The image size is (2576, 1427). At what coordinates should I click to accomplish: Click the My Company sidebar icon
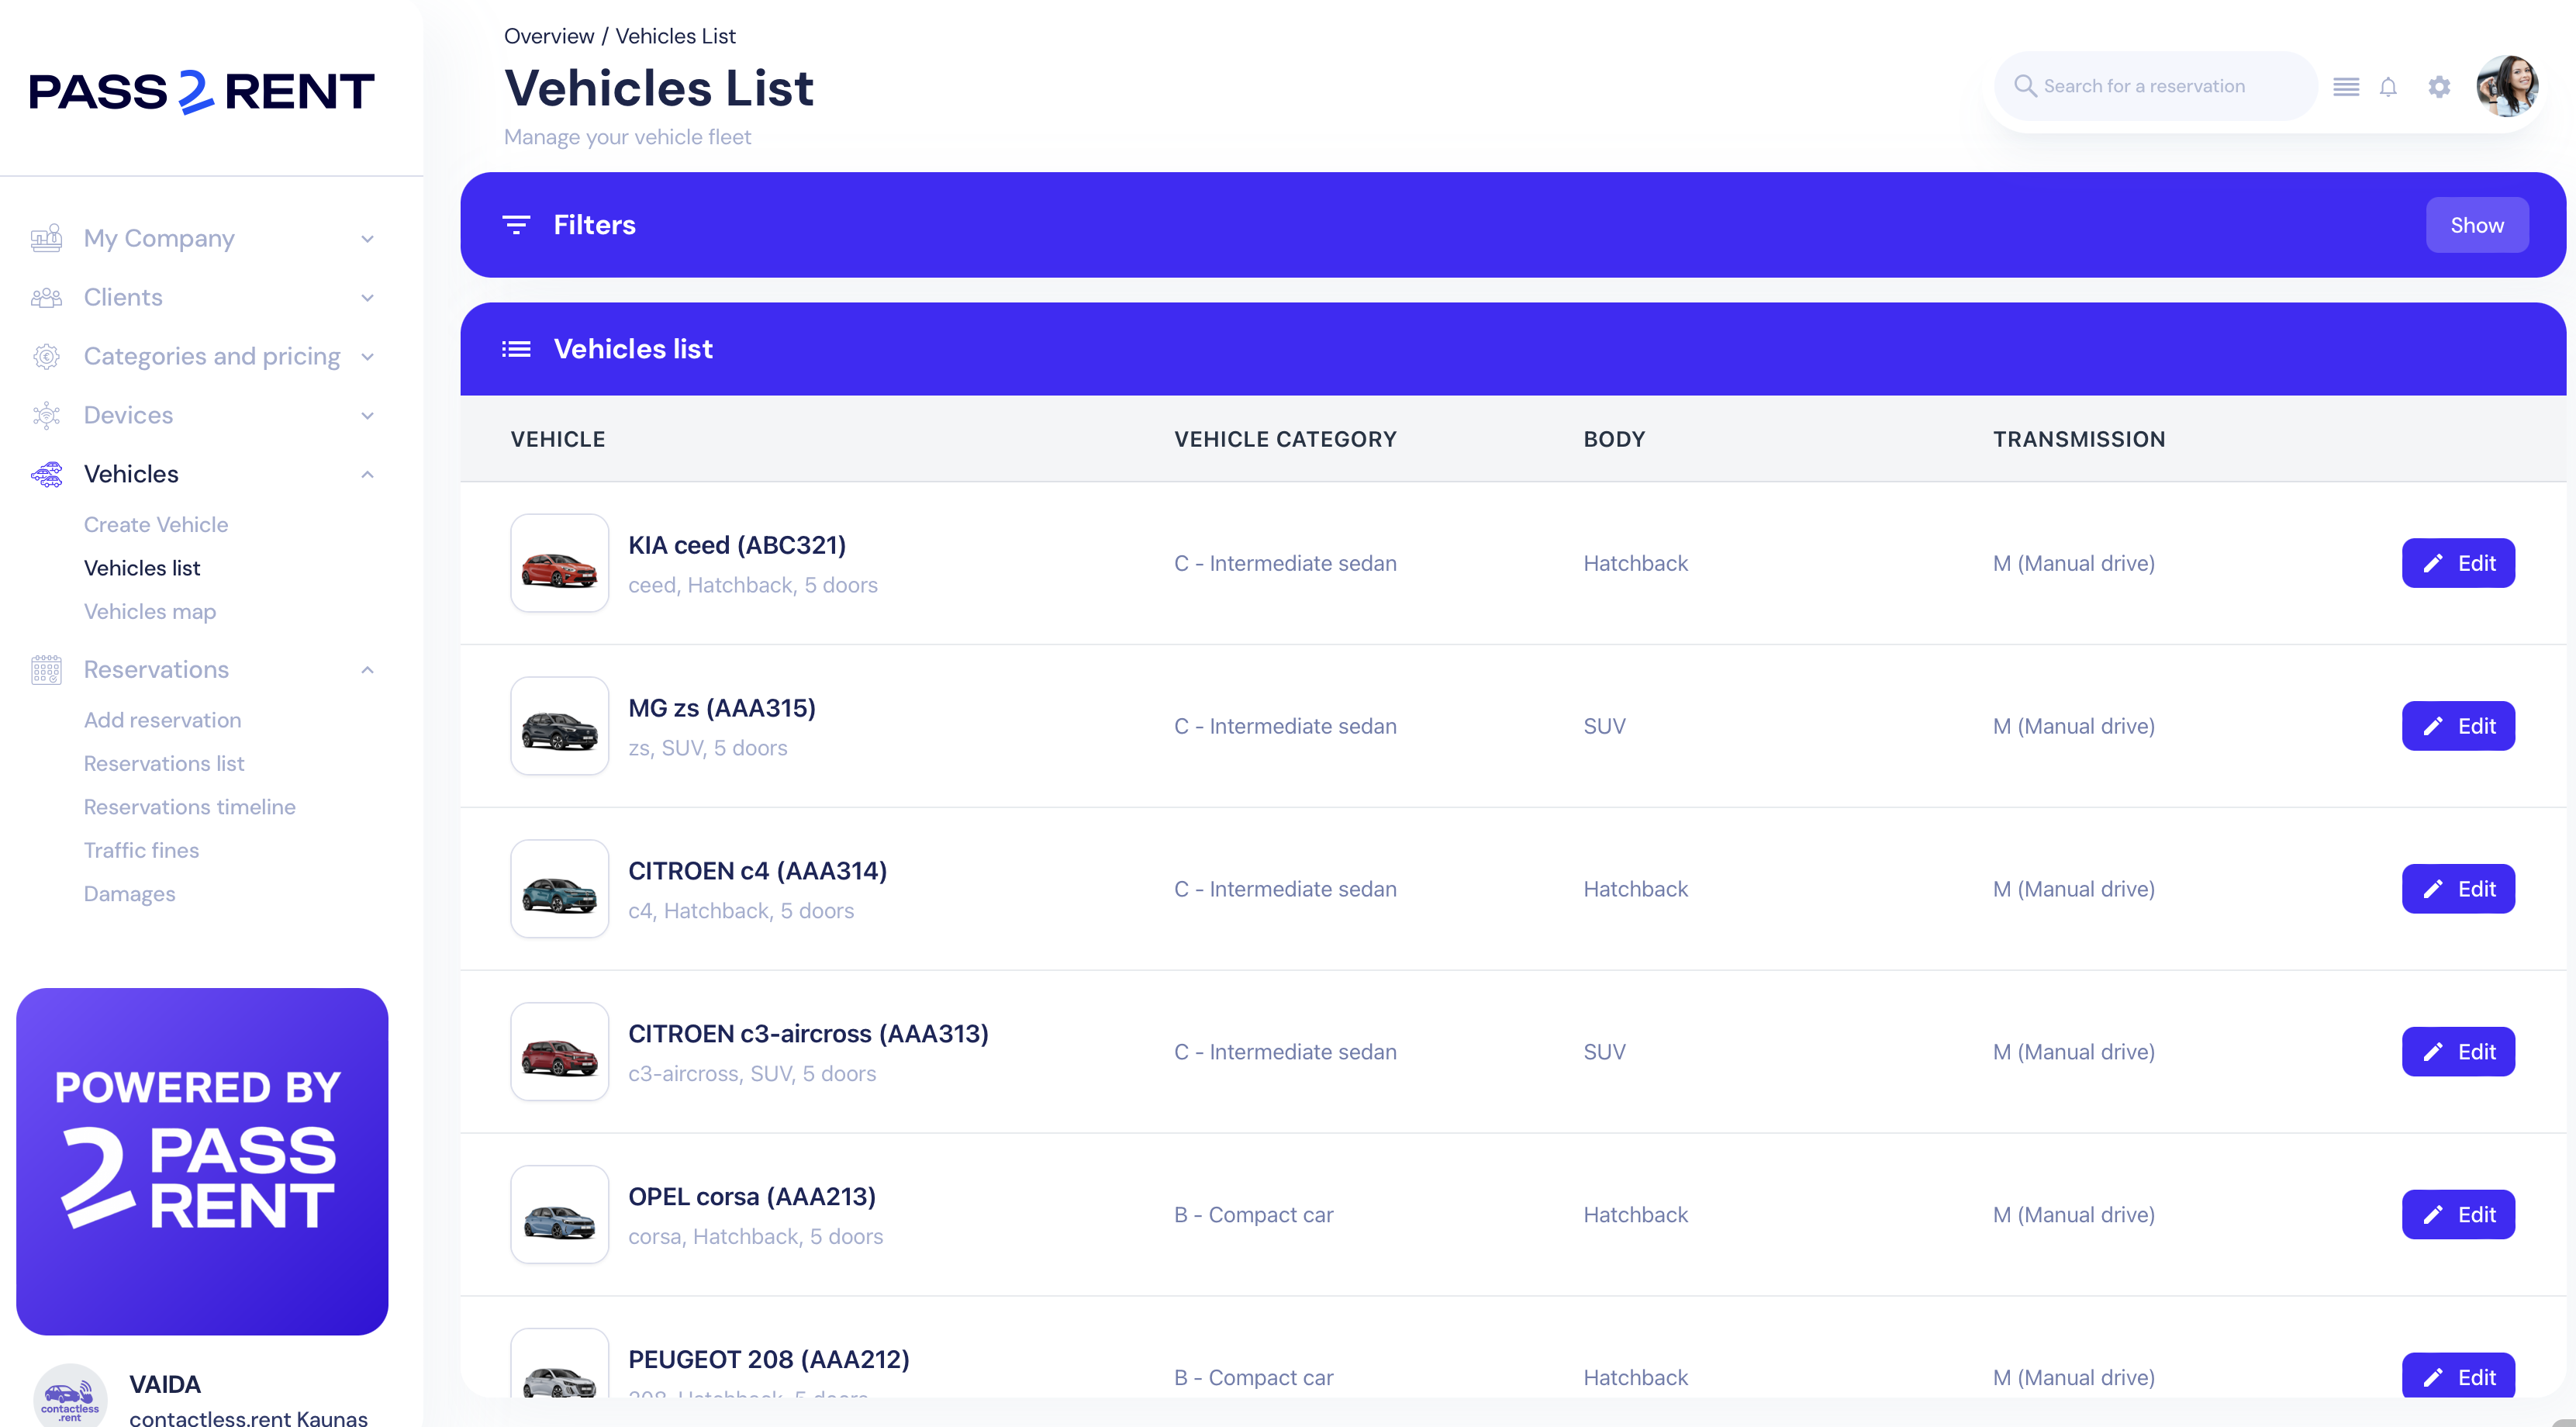pos(46,238)
